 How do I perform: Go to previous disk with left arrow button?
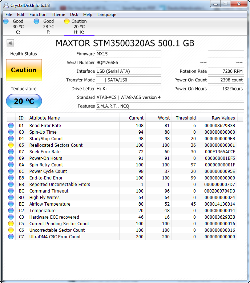tap(10, 43)
